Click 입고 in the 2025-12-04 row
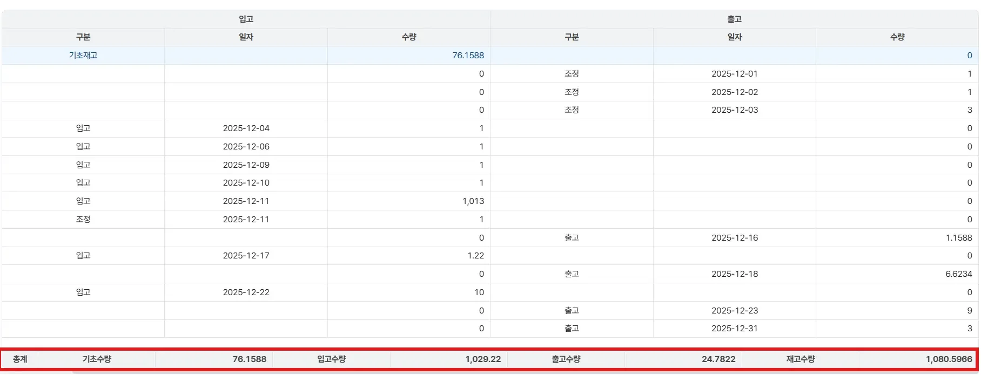Image resolution: width=981 pixels, height=375 pixels. [83, 128]
